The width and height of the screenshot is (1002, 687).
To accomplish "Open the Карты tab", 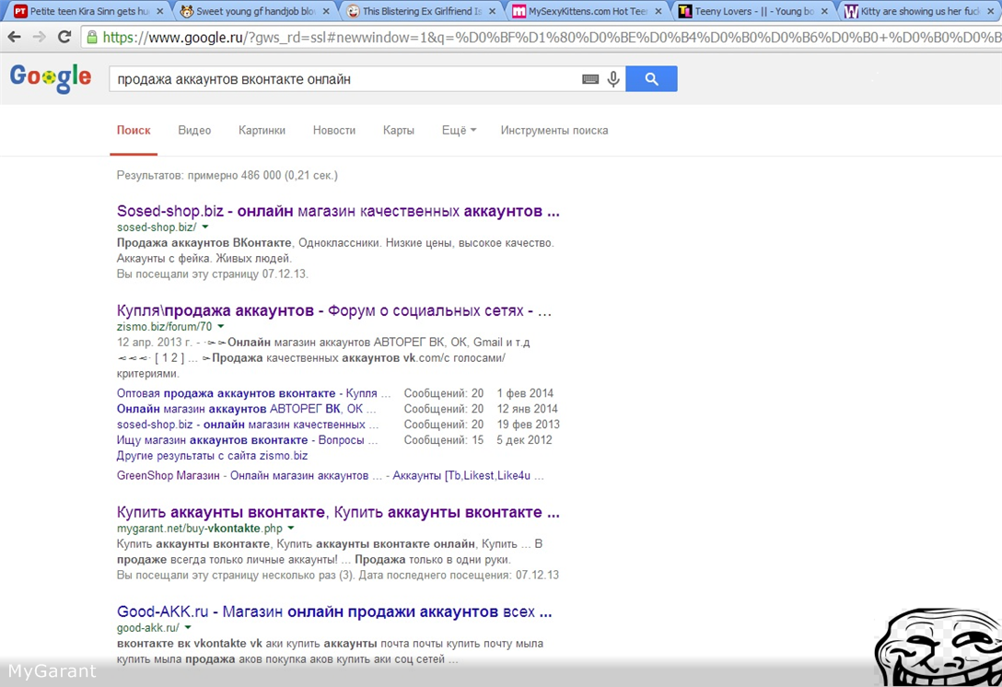I will [x=399, y=131].
